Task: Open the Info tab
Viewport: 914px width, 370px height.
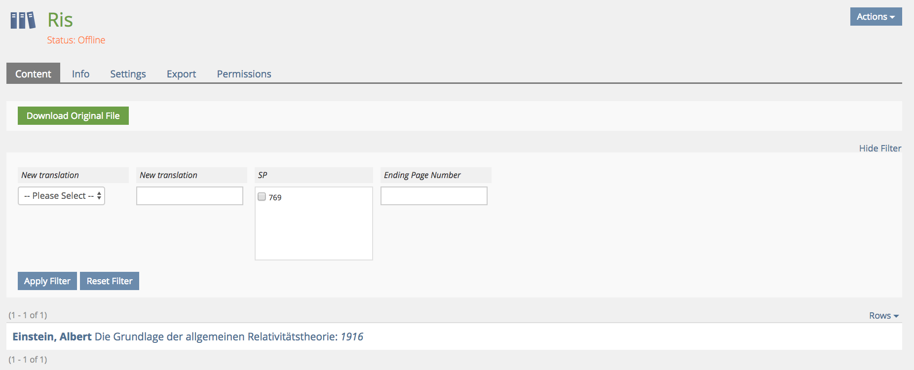Action: (x=80, y=74)
